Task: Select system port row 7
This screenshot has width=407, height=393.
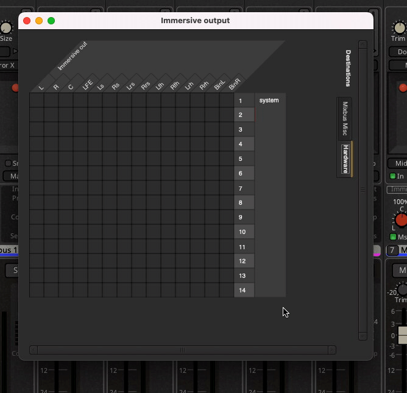Action: [x=244, y=188]
